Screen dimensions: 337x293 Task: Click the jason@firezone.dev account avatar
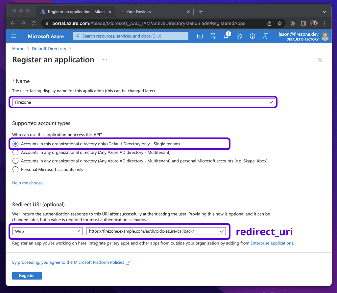325,36
